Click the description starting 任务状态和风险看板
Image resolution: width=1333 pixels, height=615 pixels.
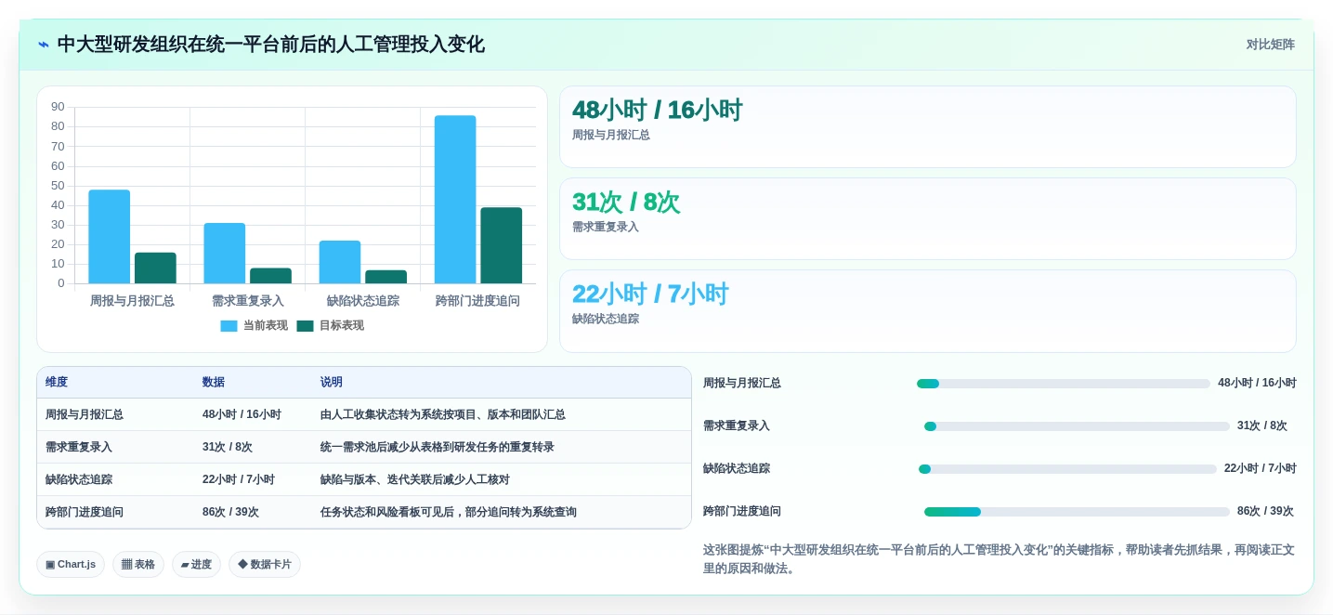point(449,513)
